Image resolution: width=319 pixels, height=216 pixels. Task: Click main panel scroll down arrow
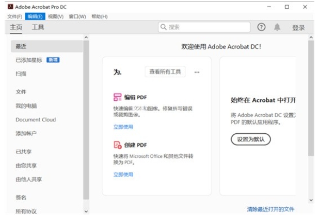coord(311,200)
